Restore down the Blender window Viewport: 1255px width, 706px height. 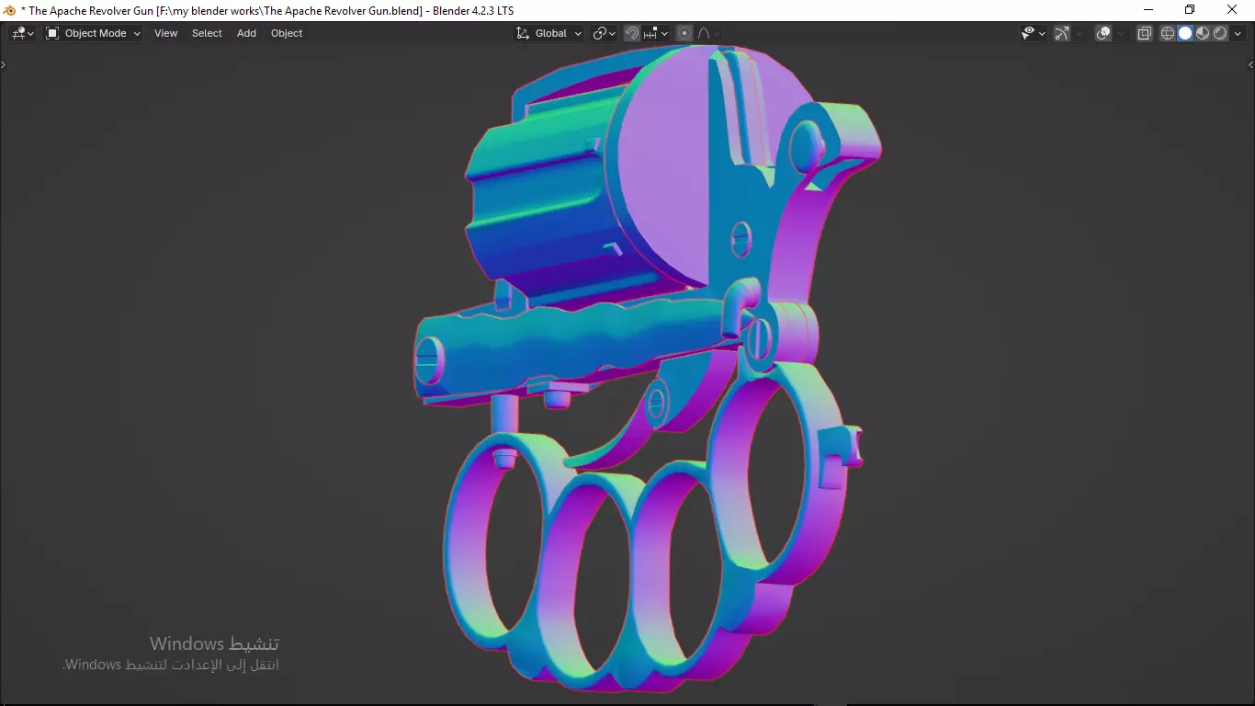(1190, 9)
